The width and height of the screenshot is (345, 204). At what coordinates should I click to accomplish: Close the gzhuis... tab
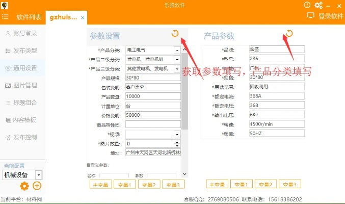pyautogui.click(x=83, y=17)
